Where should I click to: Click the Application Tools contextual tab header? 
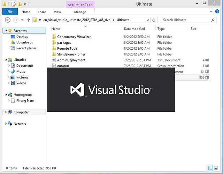point(80,5)
